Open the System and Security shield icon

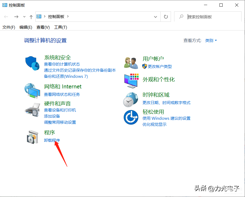coord(32,63)
